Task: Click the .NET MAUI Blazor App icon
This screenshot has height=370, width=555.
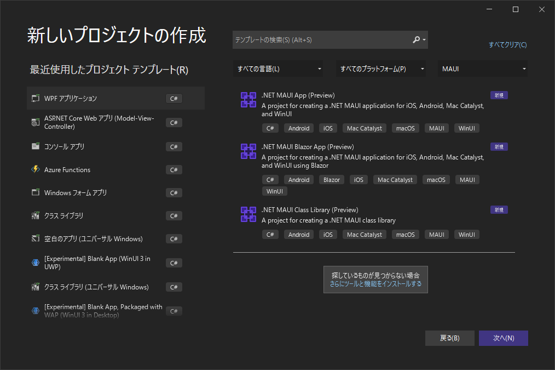Action: click(x=248, y=151)
